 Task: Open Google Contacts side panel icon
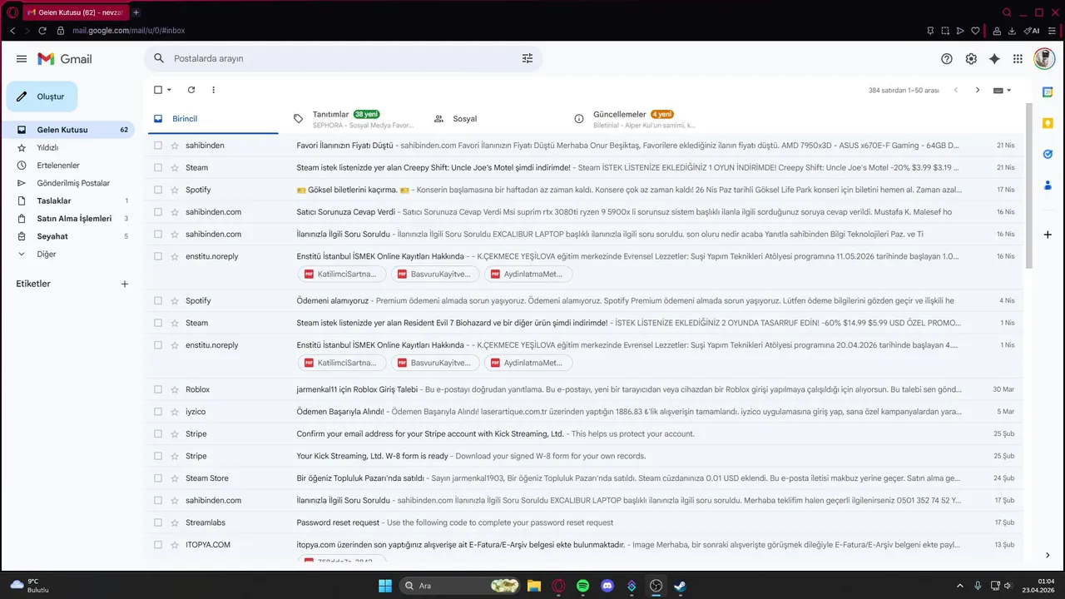click(x=1048, y=185)
